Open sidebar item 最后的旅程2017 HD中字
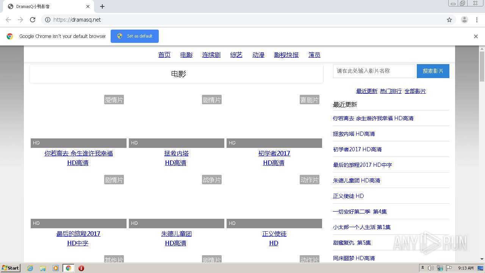485x273 pixels. click(363, 165)
